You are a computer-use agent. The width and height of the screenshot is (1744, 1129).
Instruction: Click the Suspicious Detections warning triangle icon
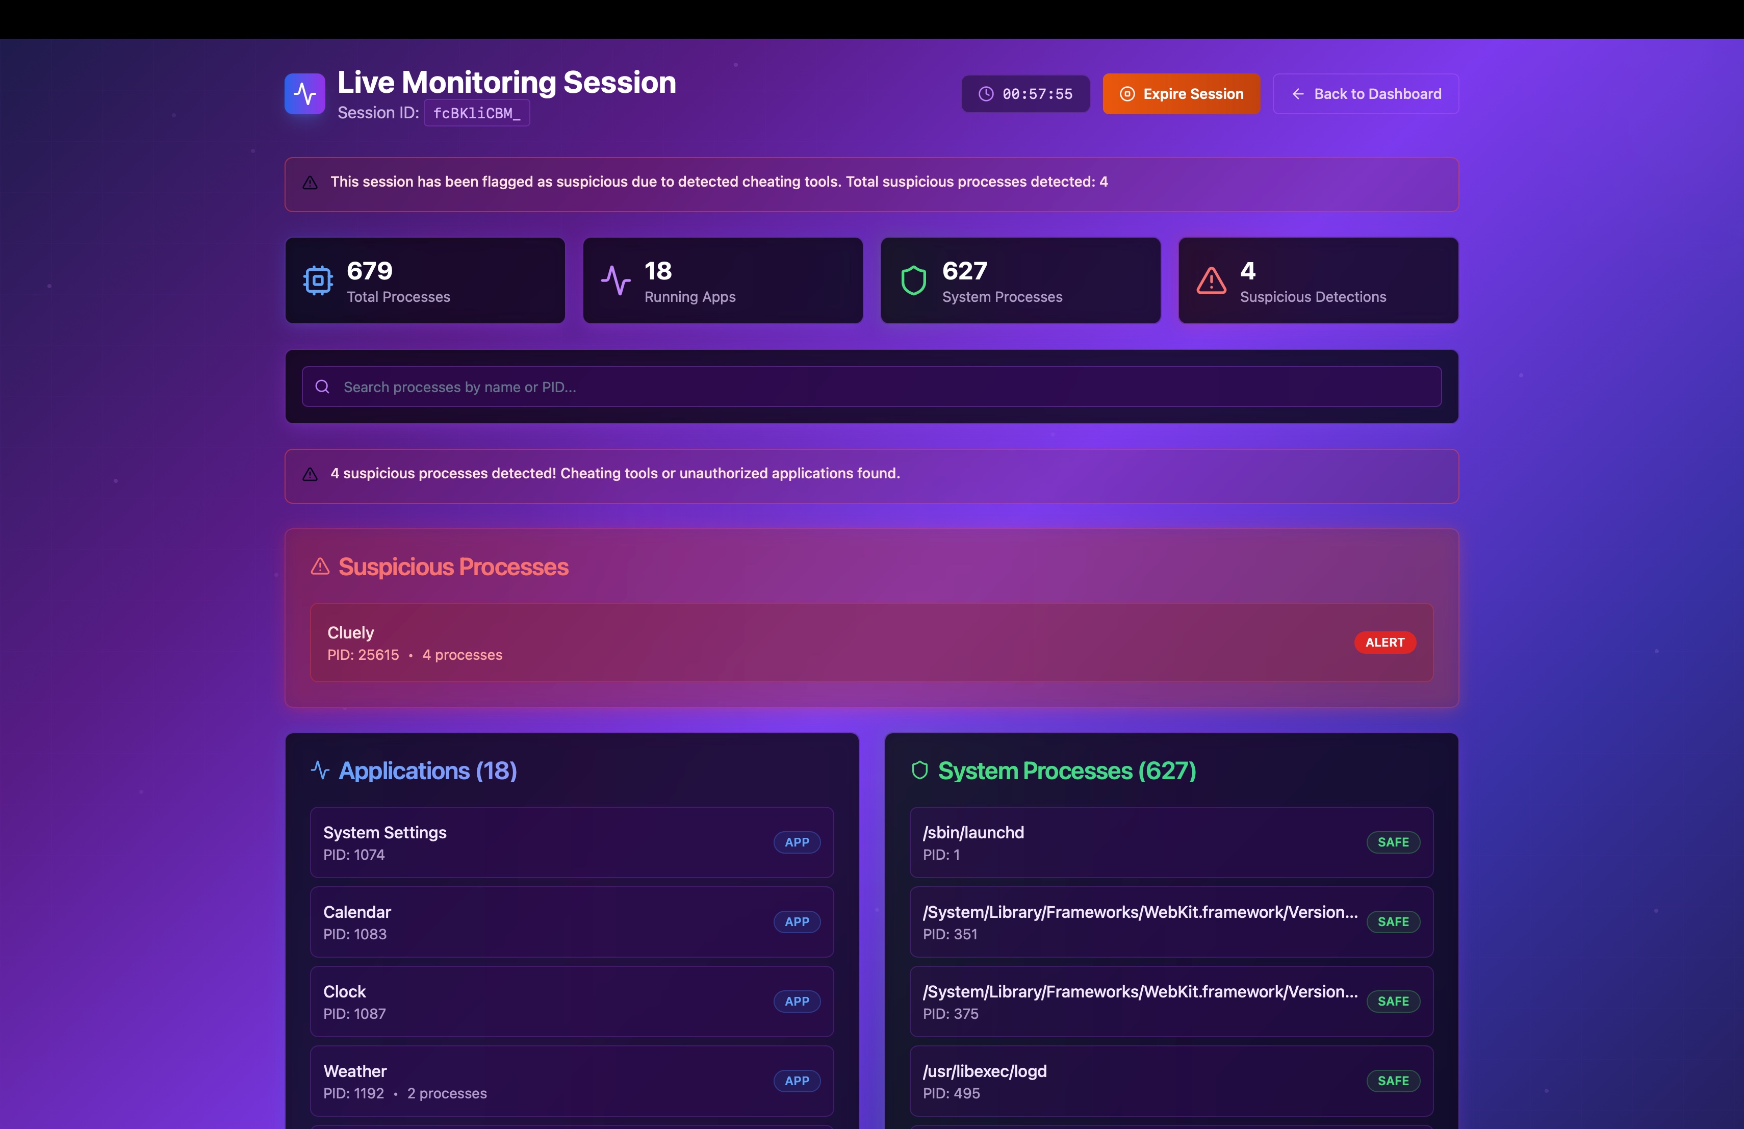1211,280
